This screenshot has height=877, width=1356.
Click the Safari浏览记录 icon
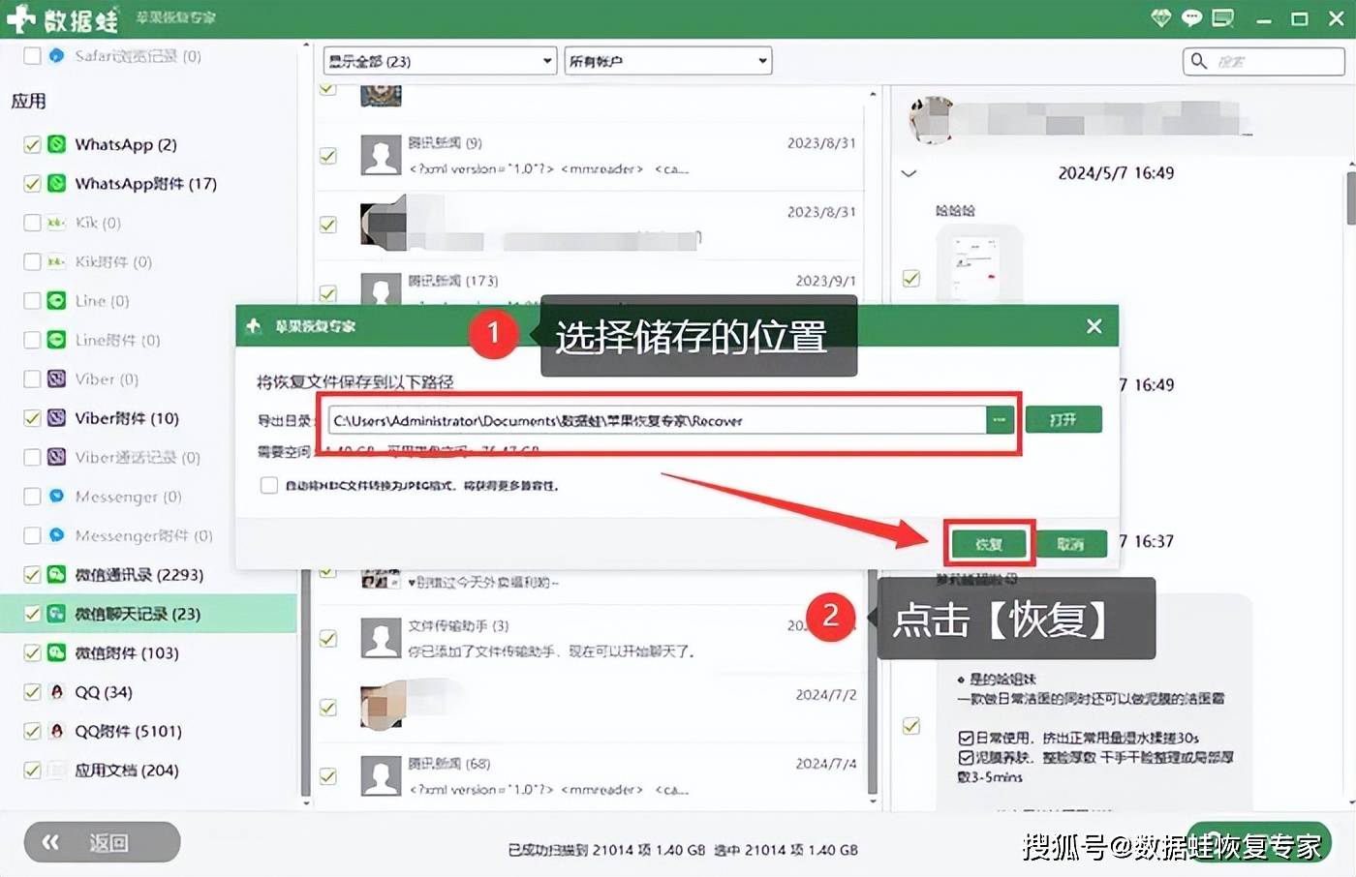[x=57, y=55]
